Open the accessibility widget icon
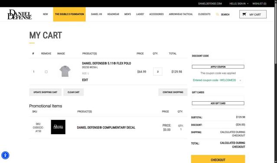Viewport: 277px width, 163px height. tap(5, 155)
